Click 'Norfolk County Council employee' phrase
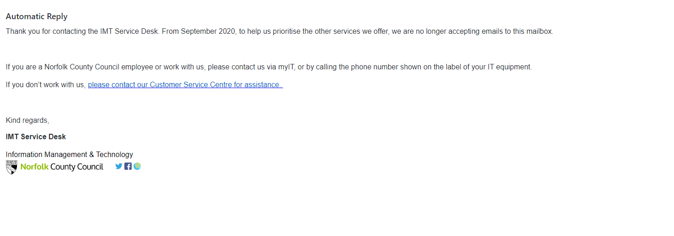This screenshot has height=236, width=674. 99,67
